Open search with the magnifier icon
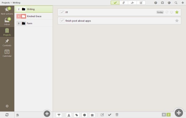Viewport: 186px width, 118px height. coord(176,3)
